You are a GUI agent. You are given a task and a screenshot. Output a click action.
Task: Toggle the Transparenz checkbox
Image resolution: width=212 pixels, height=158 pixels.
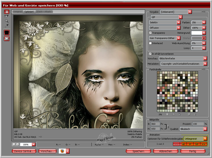[150, 33]
